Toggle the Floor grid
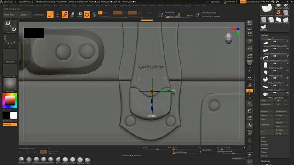The height and width of the screenshot is (165, 294). coord(249,71)
